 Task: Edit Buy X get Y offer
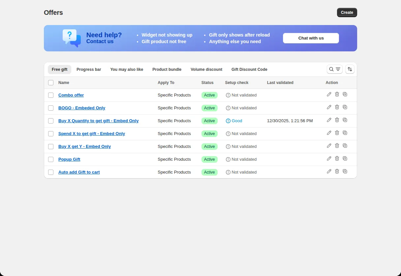click(x=329, y=146)
